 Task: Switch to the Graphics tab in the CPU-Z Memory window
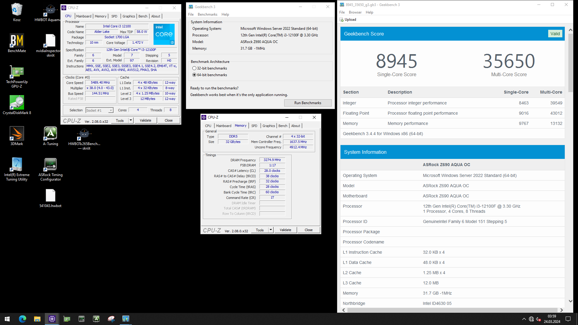[x=269, y=126]
